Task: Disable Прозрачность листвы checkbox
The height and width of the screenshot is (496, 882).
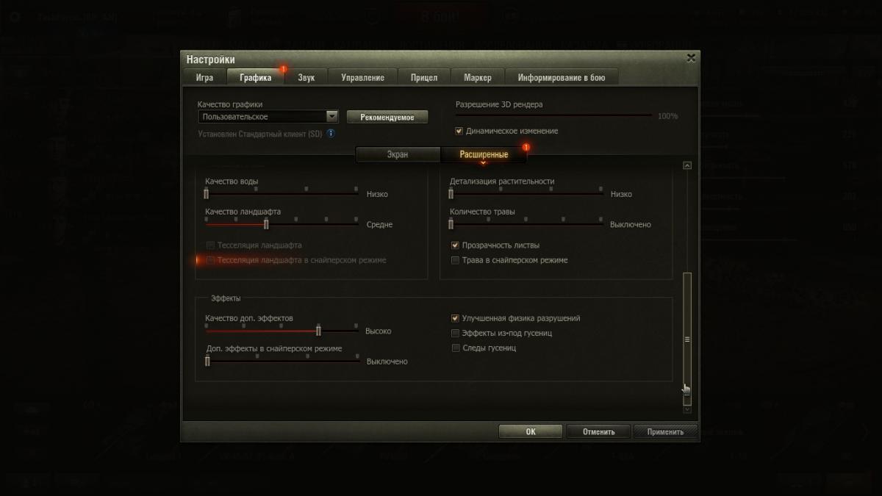Action: tap(456, 245)
